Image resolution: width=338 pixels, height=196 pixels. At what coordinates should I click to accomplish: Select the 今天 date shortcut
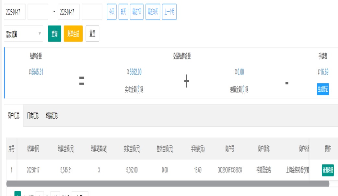pos(112,12)
